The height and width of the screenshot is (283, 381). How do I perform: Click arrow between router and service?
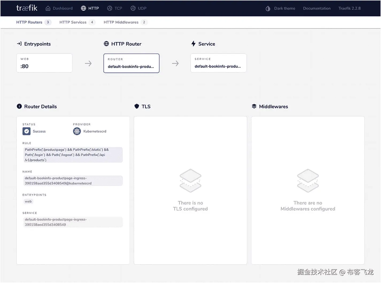(175, 63)
